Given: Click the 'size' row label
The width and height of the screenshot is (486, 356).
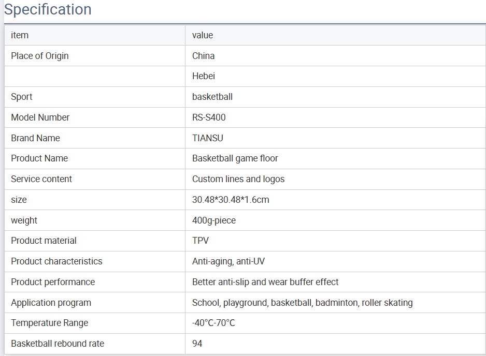Looking at the screenshot, I should pos(19,200).
